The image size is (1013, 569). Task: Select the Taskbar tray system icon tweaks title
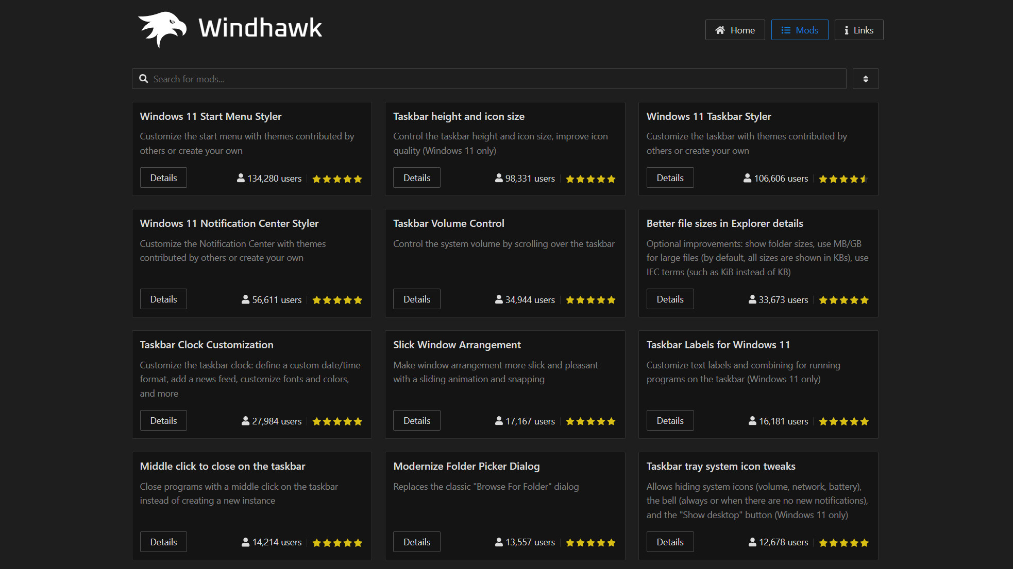[721, 466]
